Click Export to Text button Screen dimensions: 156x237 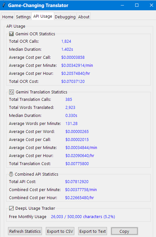point(93,231)
